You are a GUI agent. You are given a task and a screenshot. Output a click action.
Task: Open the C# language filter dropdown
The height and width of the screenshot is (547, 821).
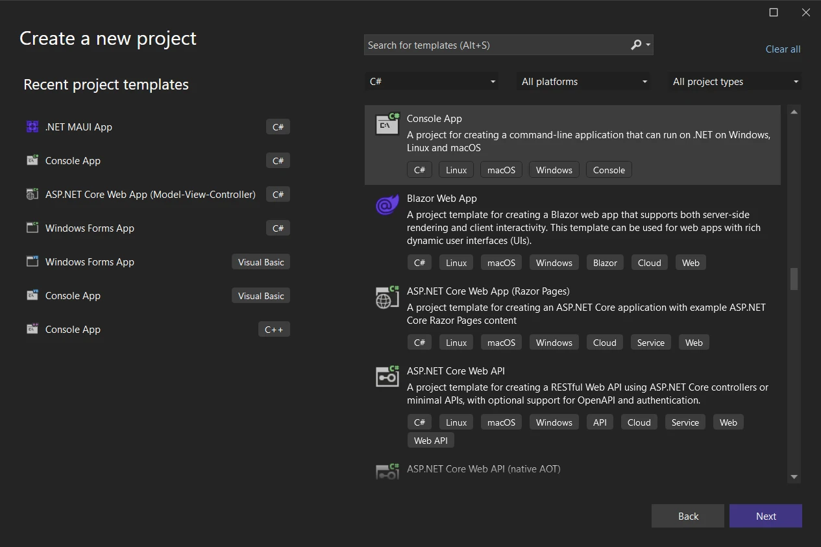pyautogui.click(x=432, y=82)
